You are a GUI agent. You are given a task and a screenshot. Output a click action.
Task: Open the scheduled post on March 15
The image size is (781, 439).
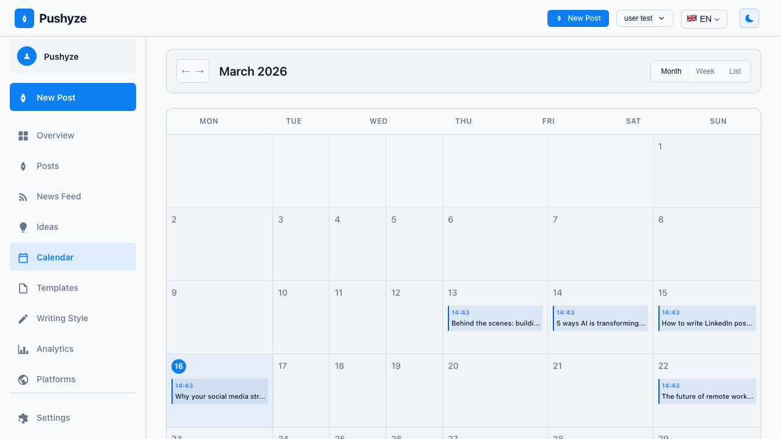click(x=707, y=318)
